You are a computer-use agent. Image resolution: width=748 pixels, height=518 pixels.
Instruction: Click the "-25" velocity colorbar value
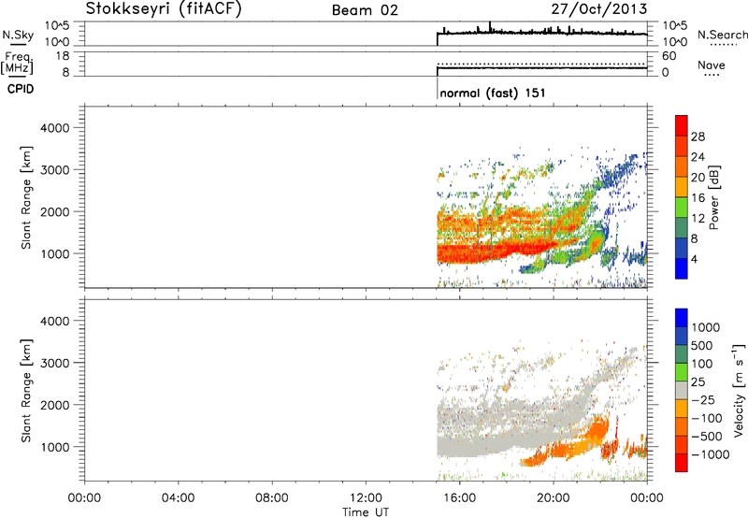pos(703,400)
